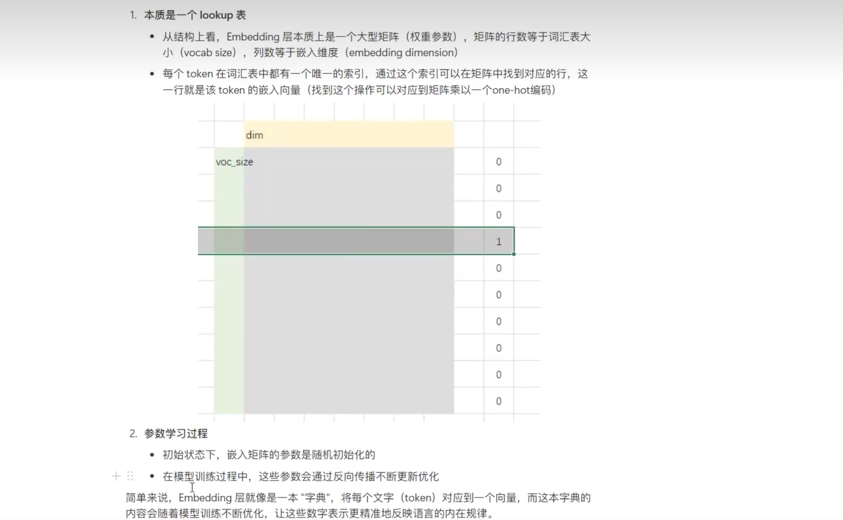Viewport: 843px width, 520px height.
Task: Click the 0 cell directly above the 1
Action: (x=498, y=215)
